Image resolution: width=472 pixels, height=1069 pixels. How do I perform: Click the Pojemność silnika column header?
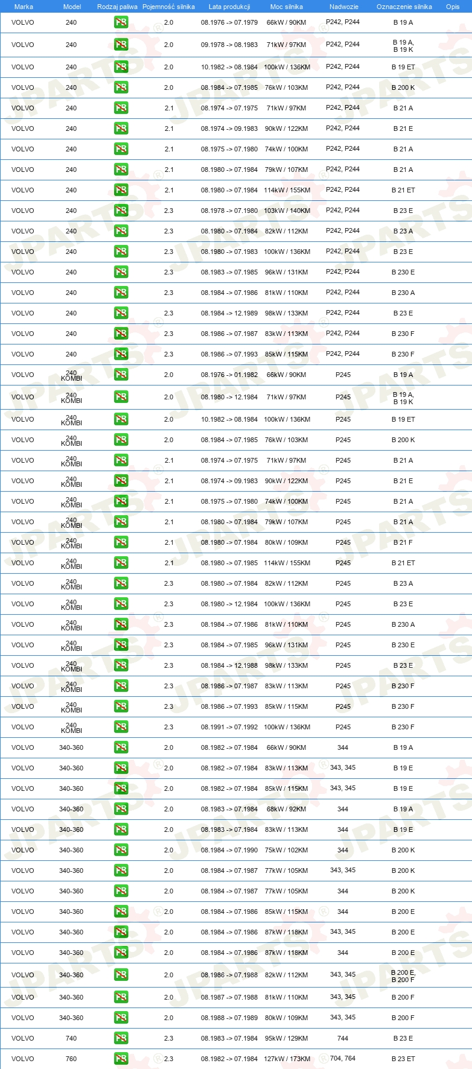[x=168, y=7]
